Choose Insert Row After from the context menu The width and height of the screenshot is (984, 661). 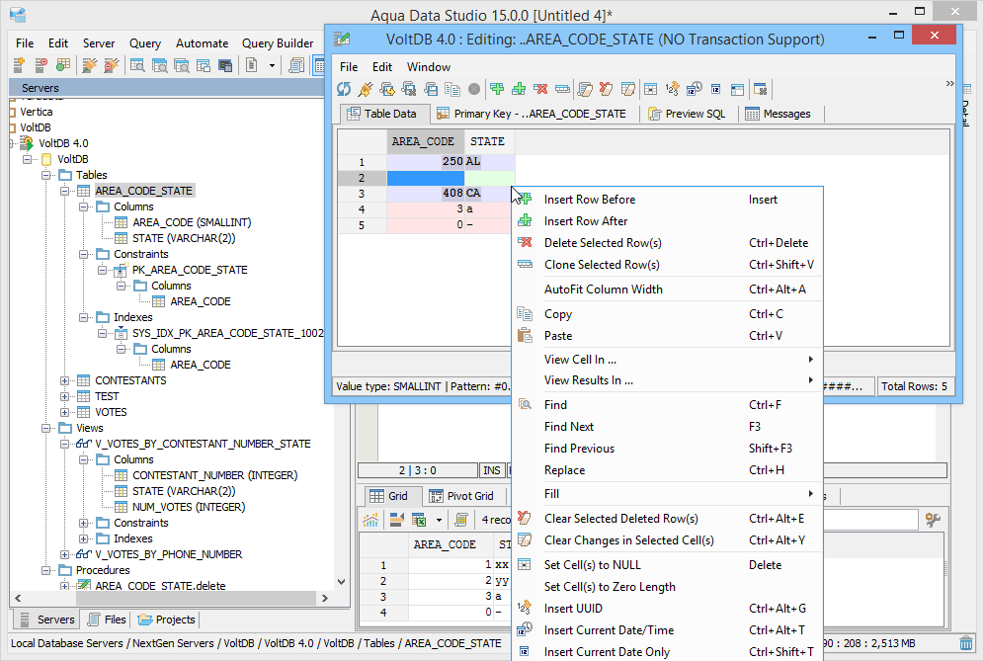[x=667, y=221]
